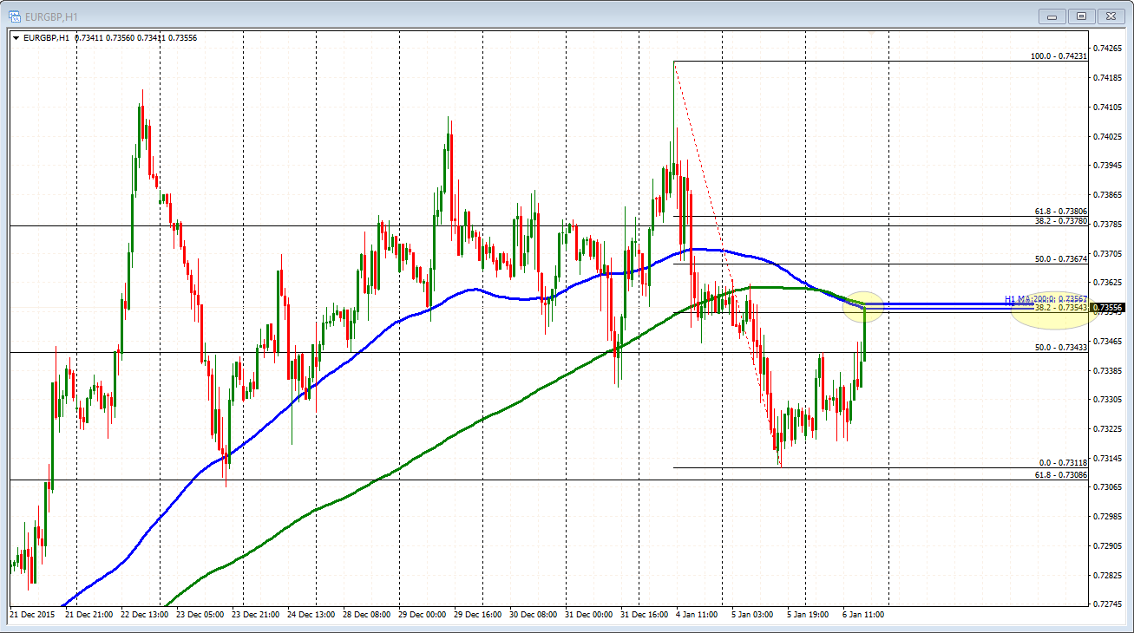Click the chart window icon in title bar
The height and width of the screenshot is (633, 1134).
pos(15,15)
